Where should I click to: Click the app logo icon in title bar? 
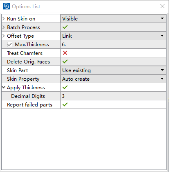pyautogui.click(x=7, y=6)
